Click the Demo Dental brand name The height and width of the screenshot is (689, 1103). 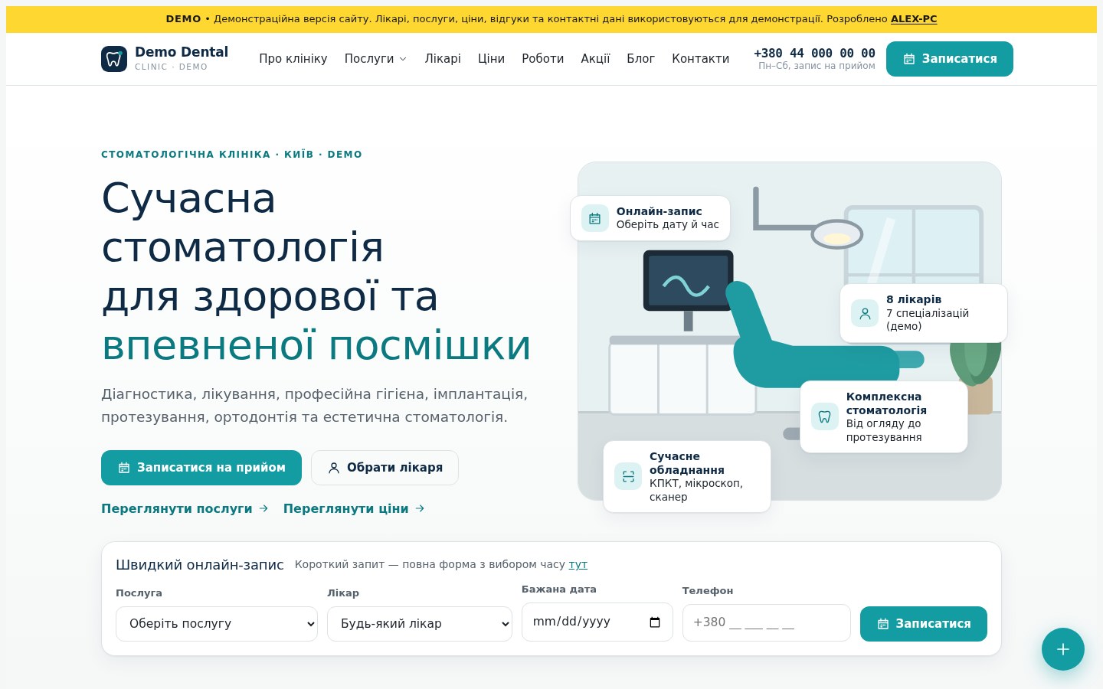point(182,52)
